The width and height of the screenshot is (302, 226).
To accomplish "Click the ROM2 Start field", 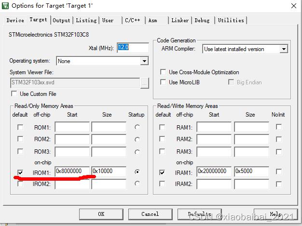I will point(72,139).
